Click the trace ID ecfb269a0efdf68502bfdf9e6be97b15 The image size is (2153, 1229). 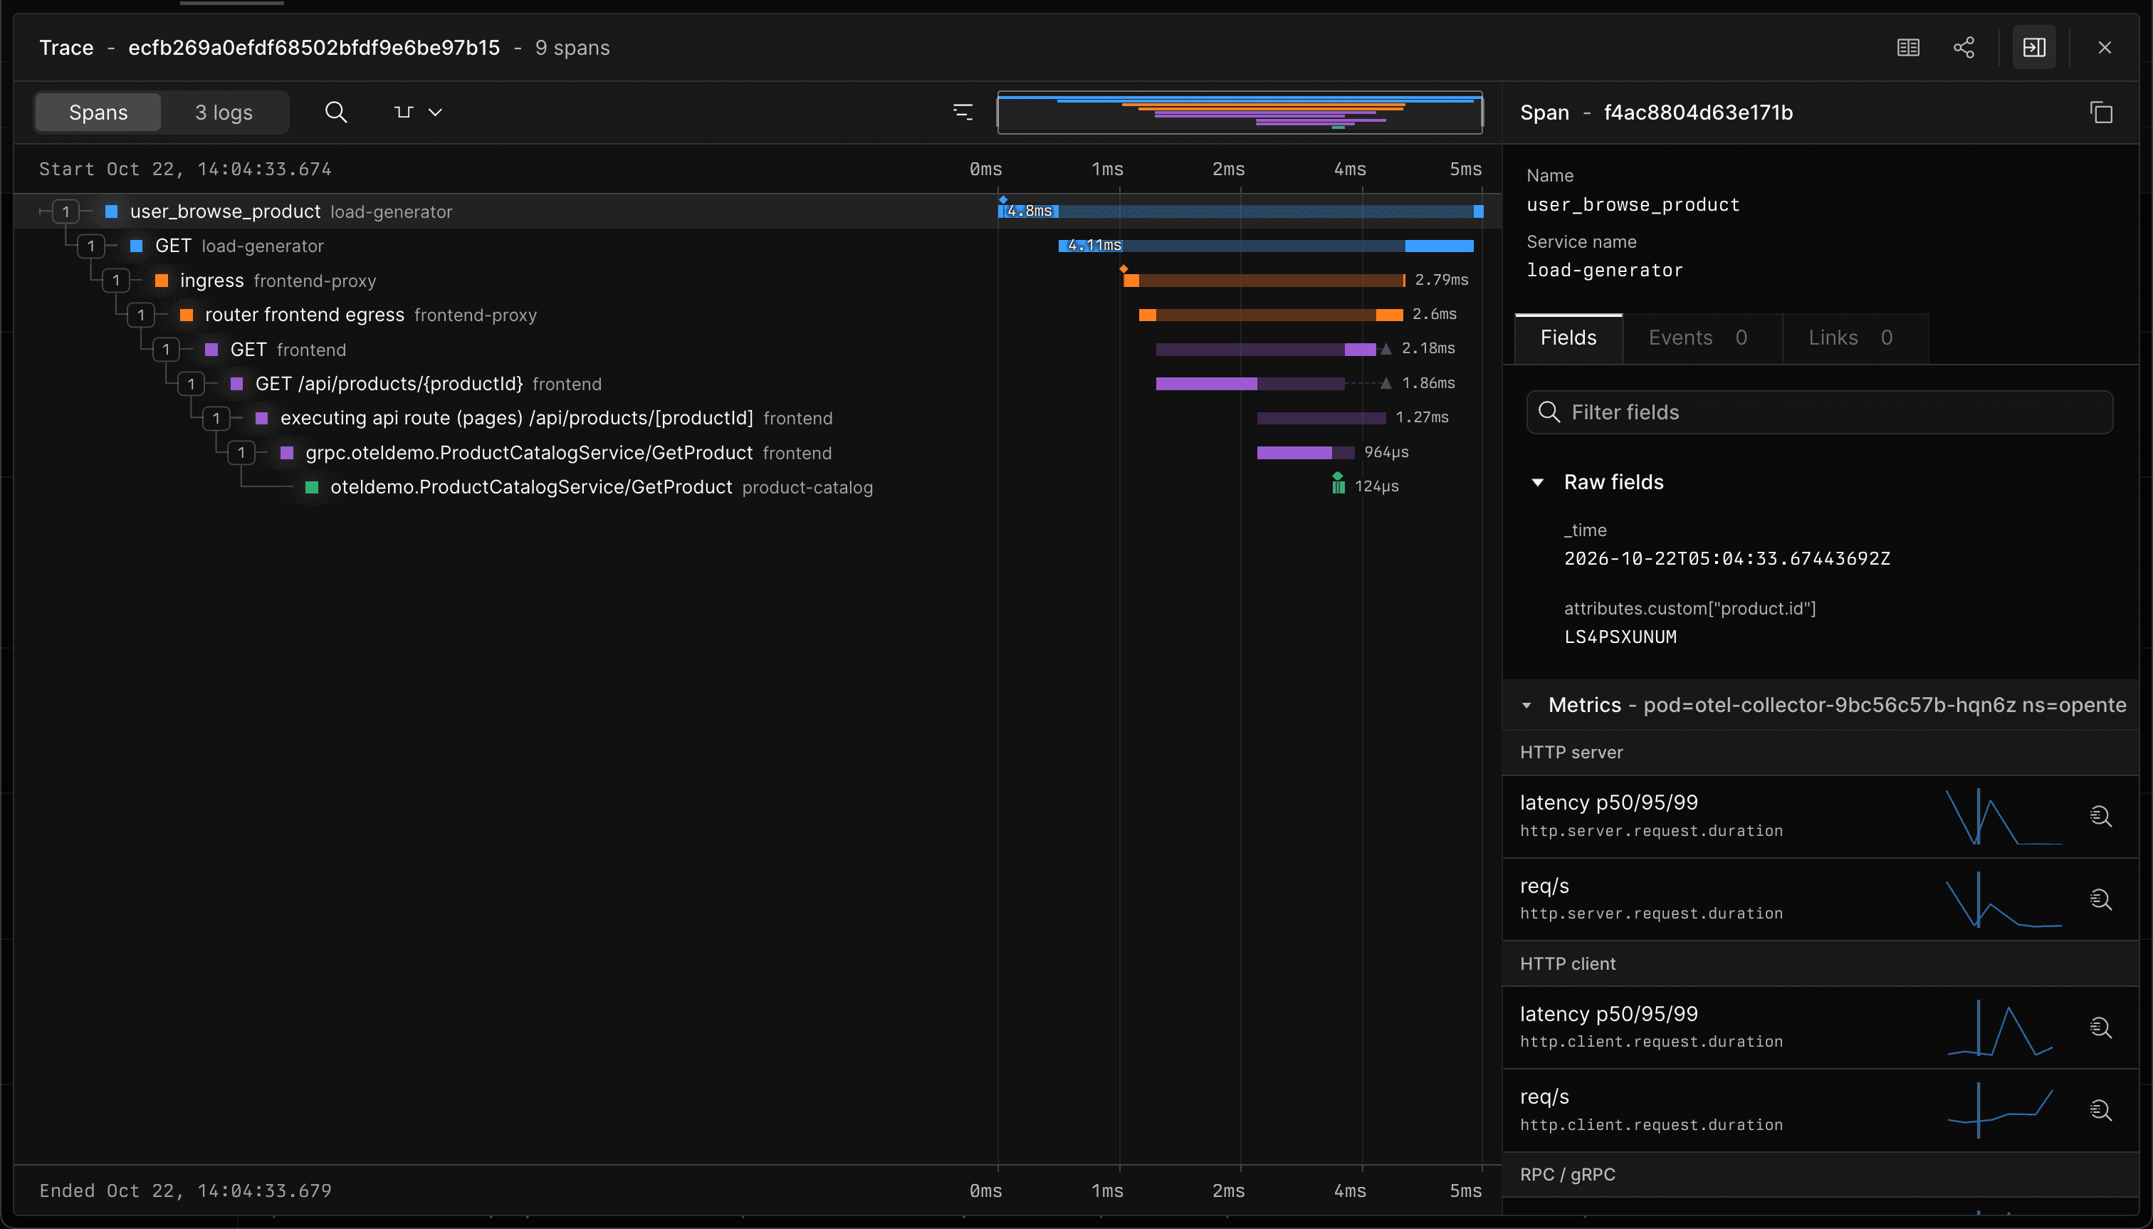tap(314, 47)
